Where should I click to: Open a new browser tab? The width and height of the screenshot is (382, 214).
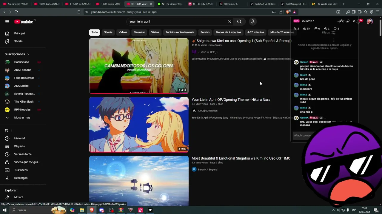[344, 4]
